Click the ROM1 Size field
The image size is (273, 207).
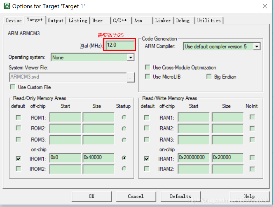98,117
